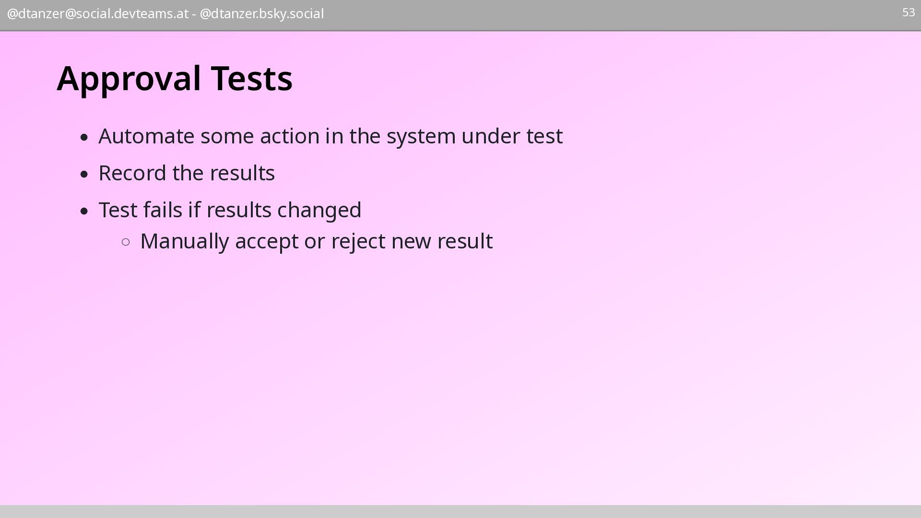The image size is (921, 518).
Task: Click the word "changed" in the third bullet
Action: [319, 210]
